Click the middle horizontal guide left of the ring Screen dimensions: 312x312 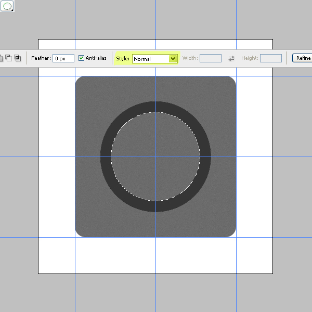point(88,157)
